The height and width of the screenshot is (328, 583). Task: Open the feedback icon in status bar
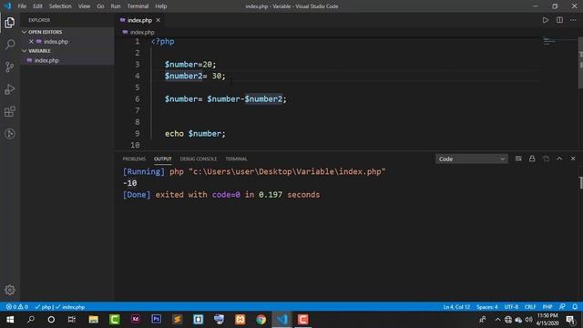point(562,307)
